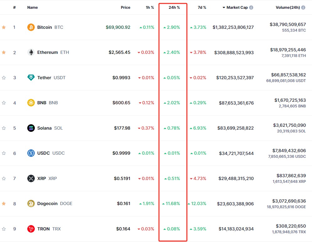This screenshot has width=312, height=242.
Task: Click XRP 7d change 4.73%
Action: (x=198, y=178)
